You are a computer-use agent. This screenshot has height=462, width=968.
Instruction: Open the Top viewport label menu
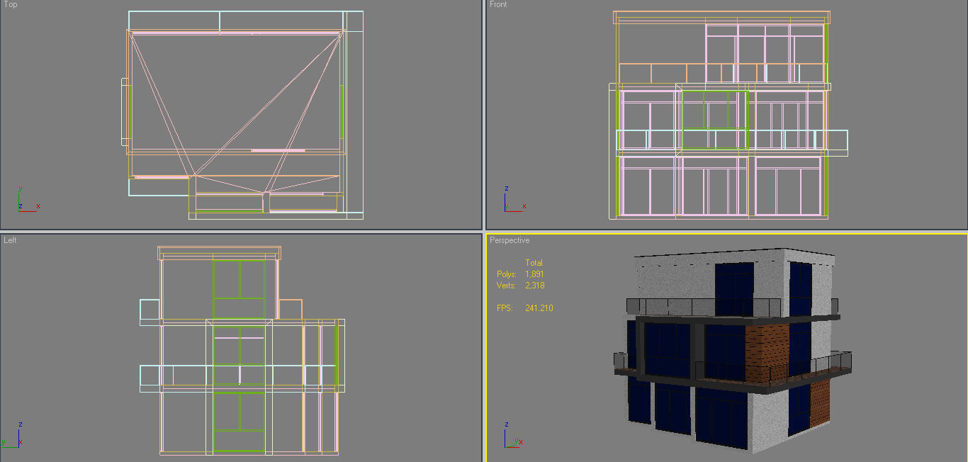(11, 4)
